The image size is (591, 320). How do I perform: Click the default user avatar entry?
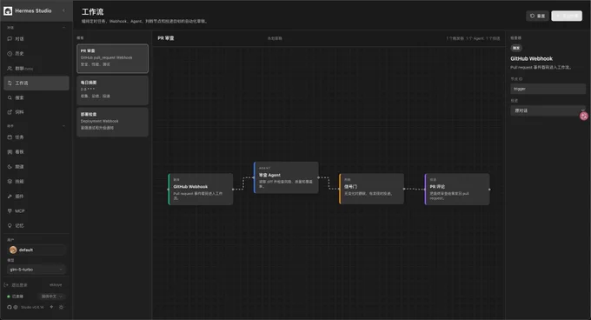37,250
